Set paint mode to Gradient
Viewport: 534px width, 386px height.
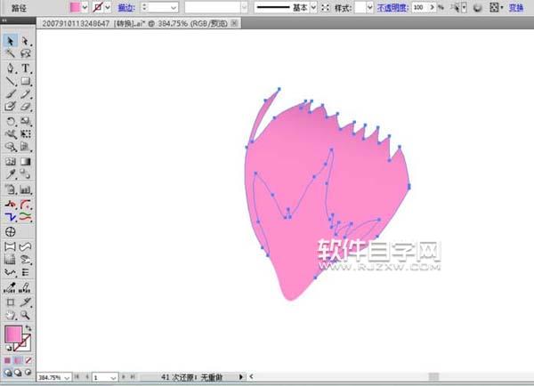18,360
